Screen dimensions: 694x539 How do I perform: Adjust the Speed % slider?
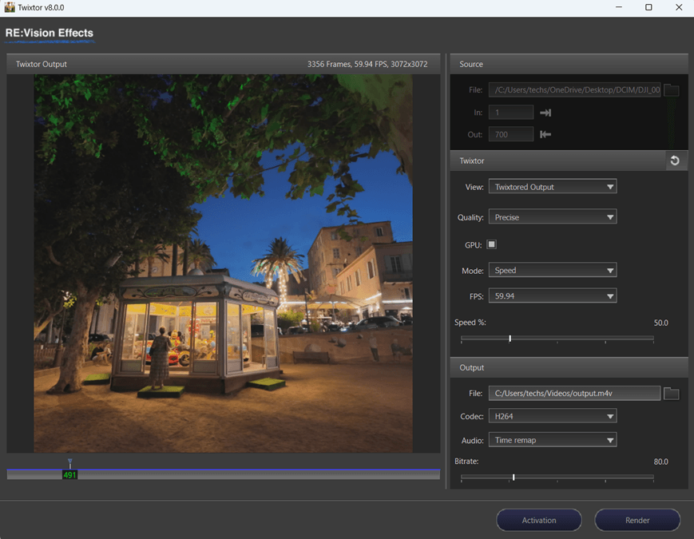[510, 339]
